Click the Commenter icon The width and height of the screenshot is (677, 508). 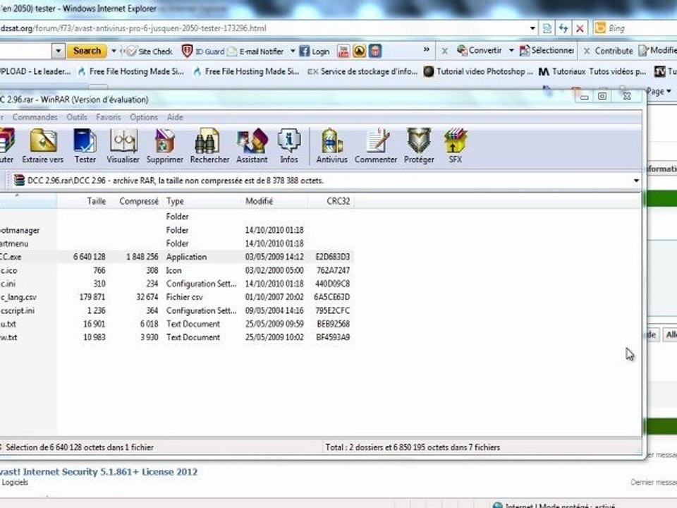[376, 145]
